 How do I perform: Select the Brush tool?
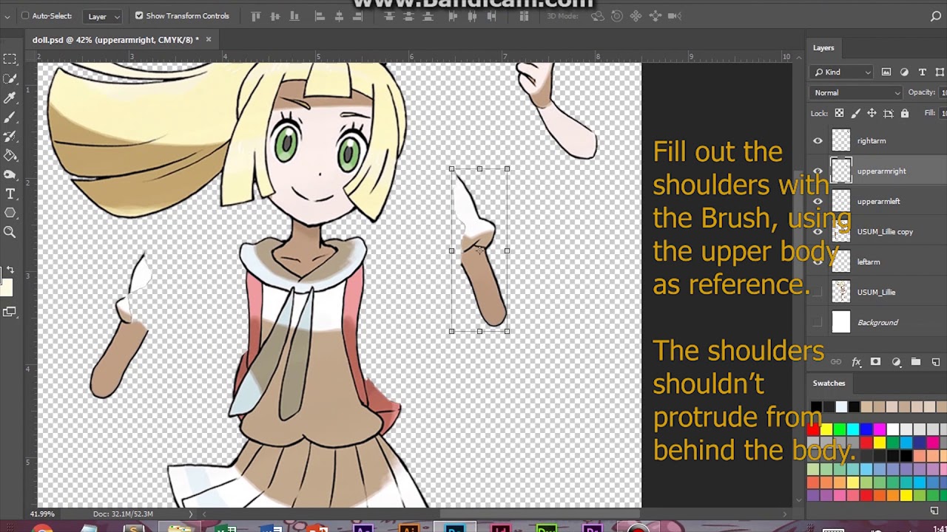10,117
